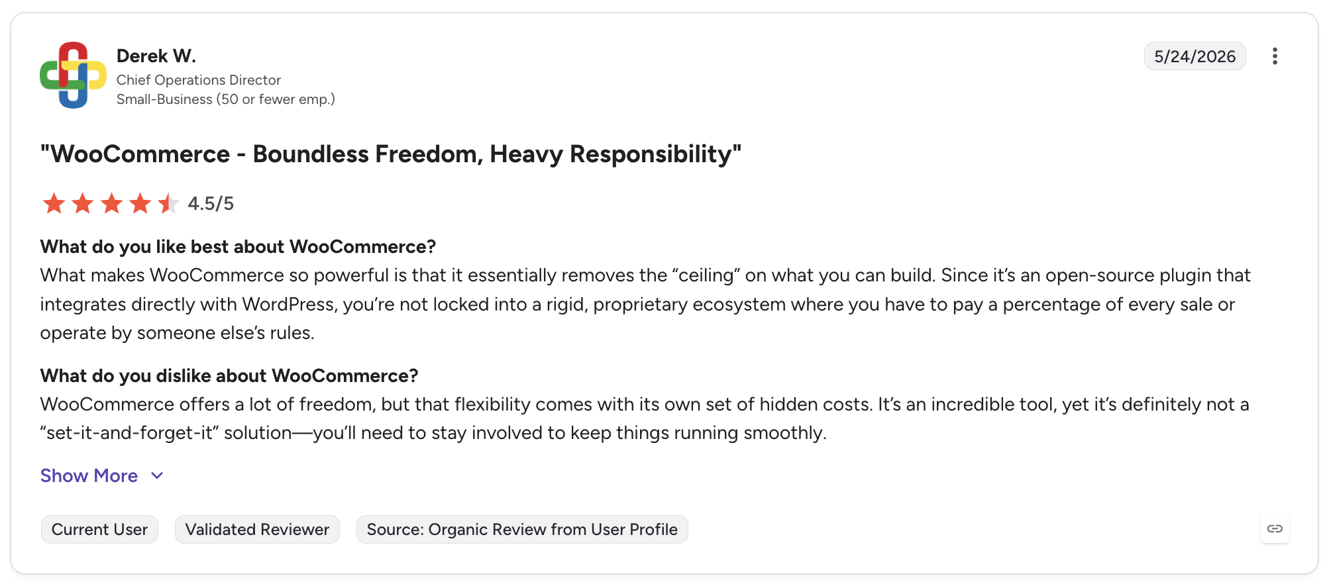
Task: Open the review title about Boundless Freedom
Action: pos(391,154)
